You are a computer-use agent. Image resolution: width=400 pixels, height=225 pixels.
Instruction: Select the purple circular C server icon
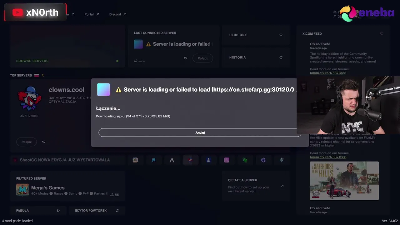click(263, 160)
